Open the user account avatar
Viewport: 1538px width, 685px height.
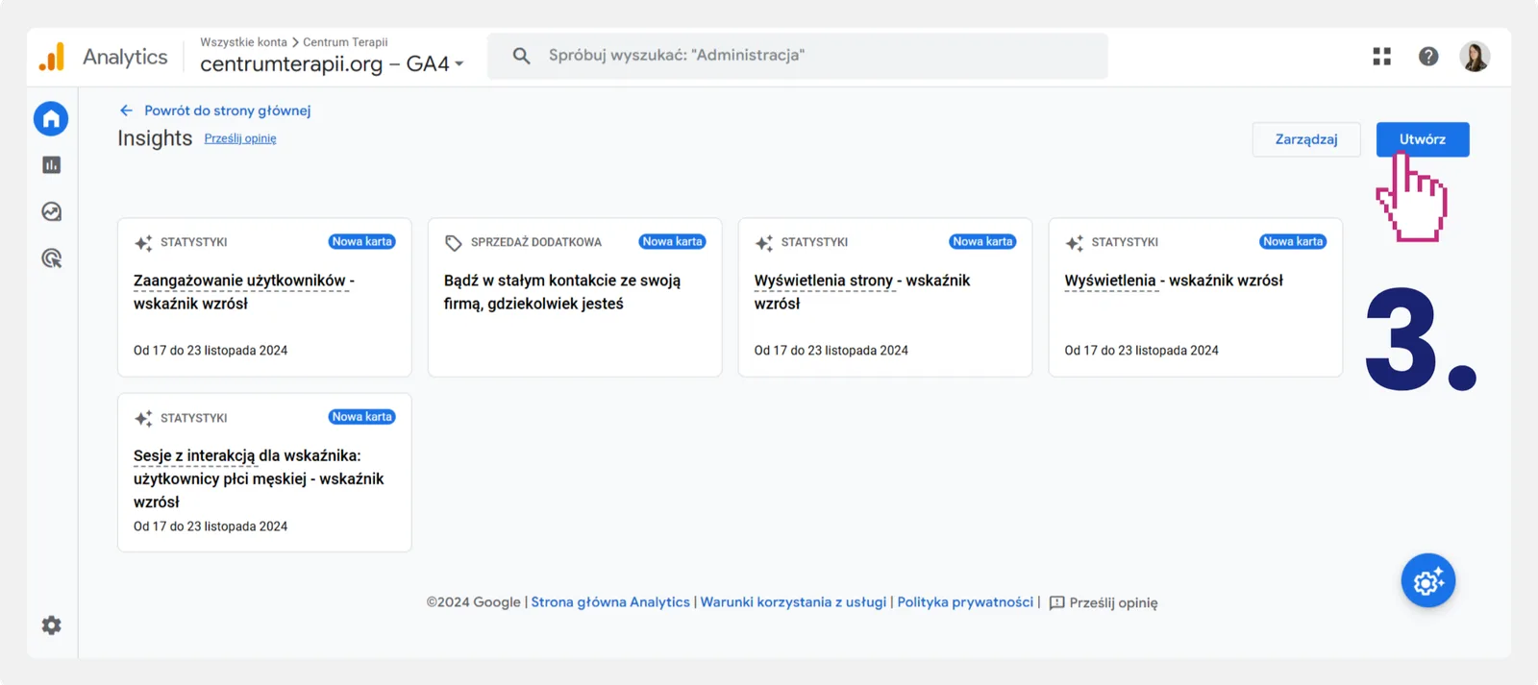1475,57
